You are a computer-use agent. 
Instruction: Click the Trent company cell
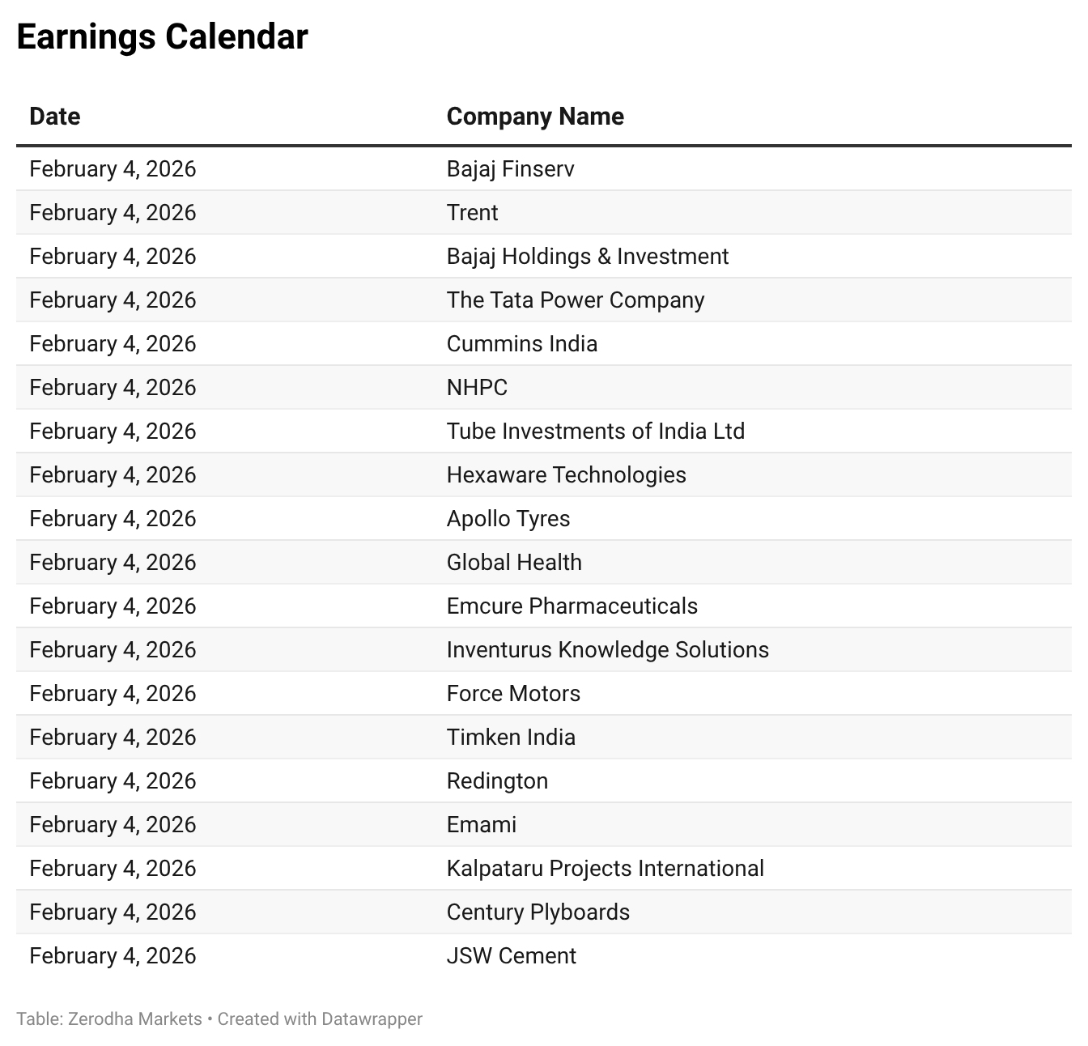pyautogui.click(x=472, y=213)
